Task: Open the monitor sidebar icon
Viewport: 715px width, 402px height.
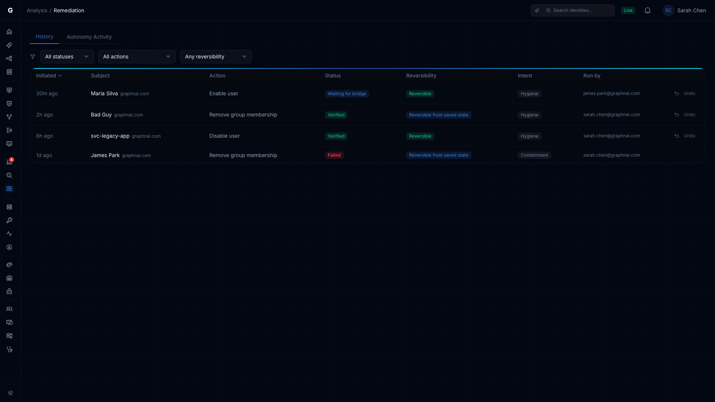Action: point(9,144)
